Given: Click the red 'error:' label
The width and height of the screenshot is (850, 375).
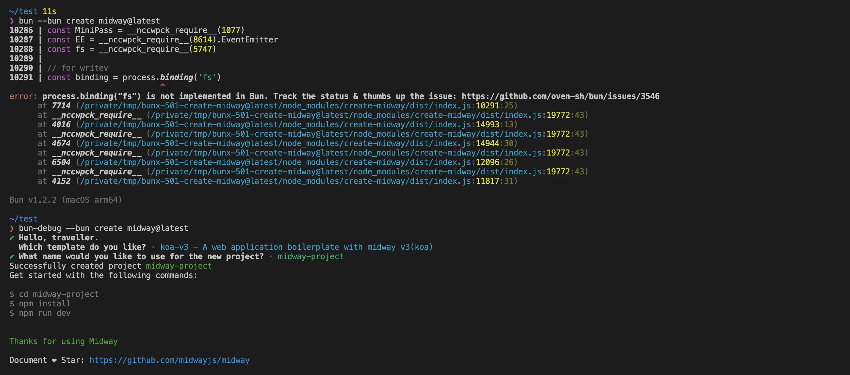Looking at the screenshot, I should pyautogui.click(x=23, y=96).
